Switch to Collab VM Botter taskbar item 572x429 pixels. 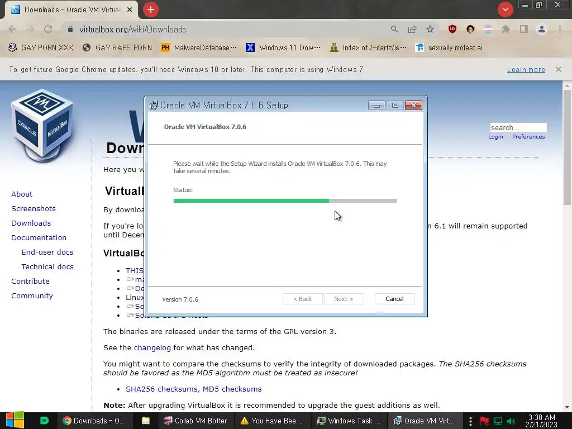click(196, 421)
